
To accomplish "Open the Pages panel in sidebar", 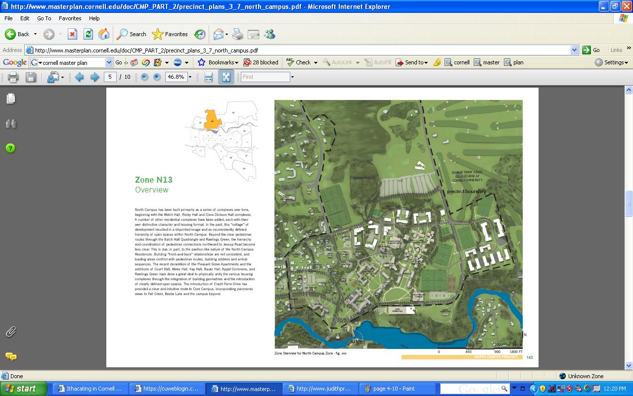I will pyautogui.click(x=10, y=99).
